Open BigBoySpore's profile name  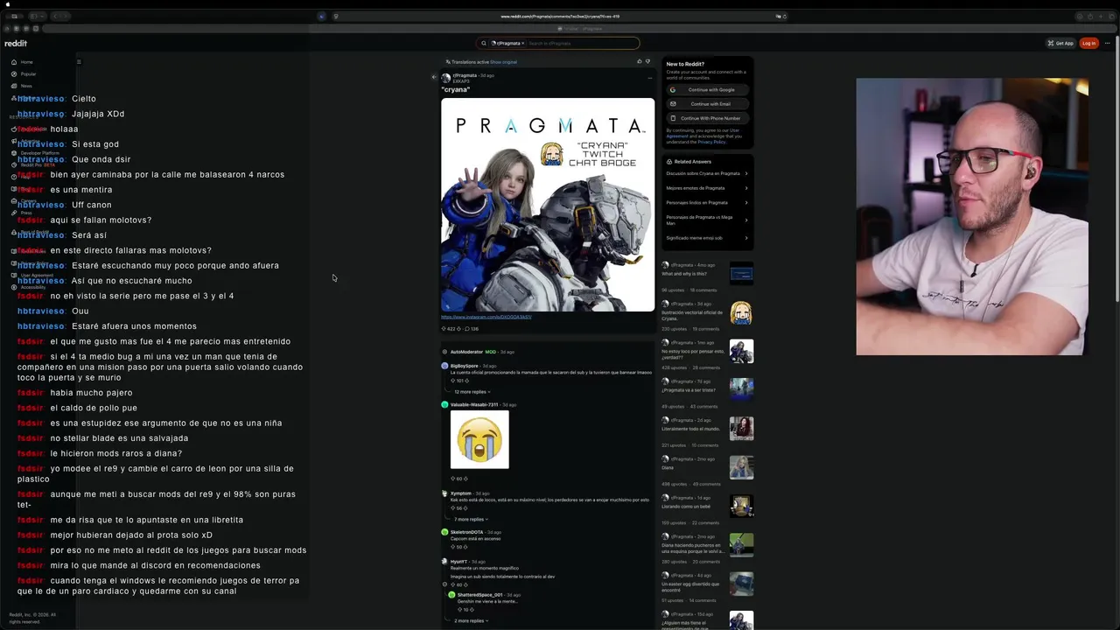tap(465, 366)
